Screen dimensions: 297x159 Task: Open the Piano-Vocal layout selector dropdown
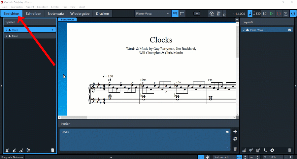[x=152, y=13]
